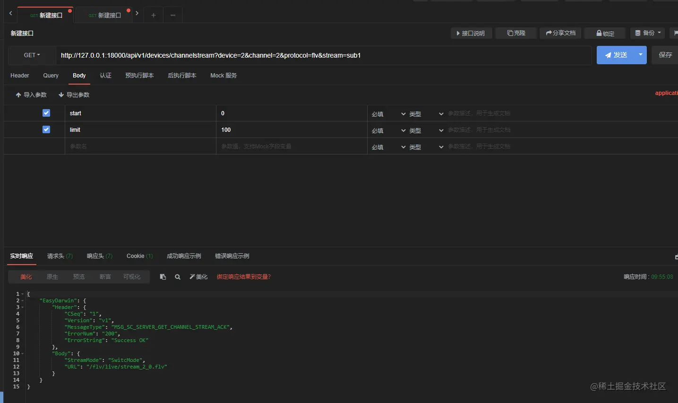Open 必填 dropdown in the empty row

[x=388, y=147]
